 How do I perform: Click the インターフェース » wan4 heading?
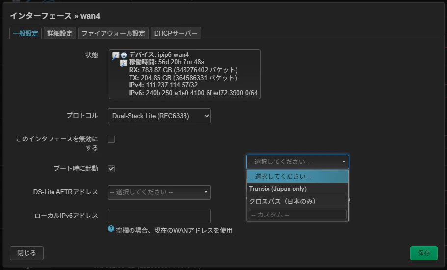point(55,16)
